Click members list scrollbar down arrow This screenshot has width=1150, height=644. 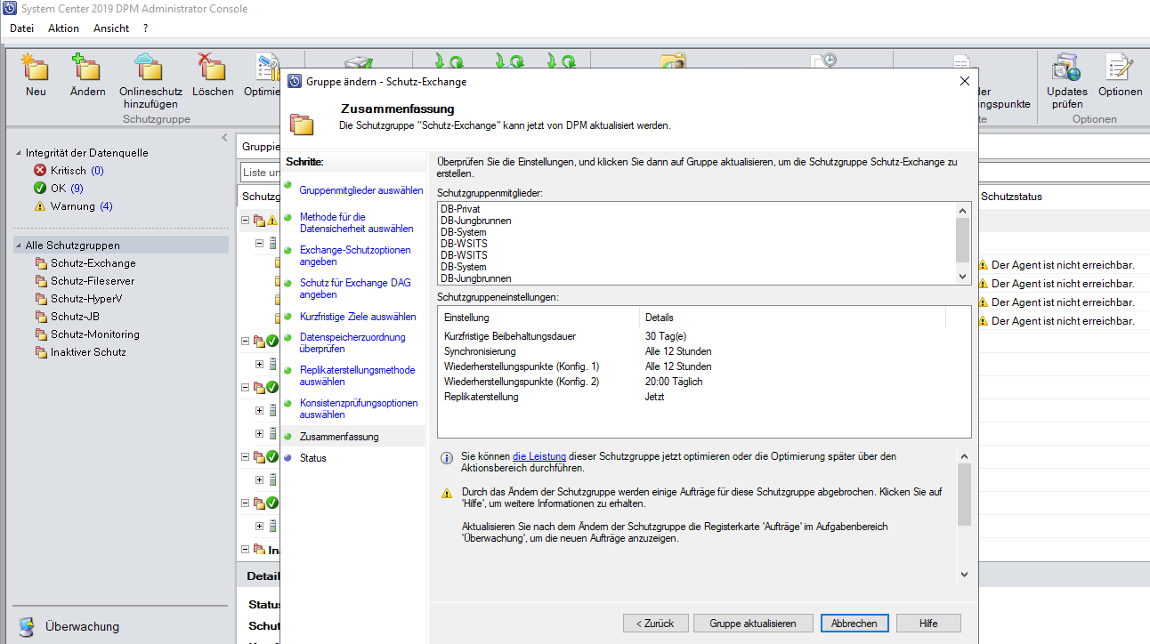962,277
